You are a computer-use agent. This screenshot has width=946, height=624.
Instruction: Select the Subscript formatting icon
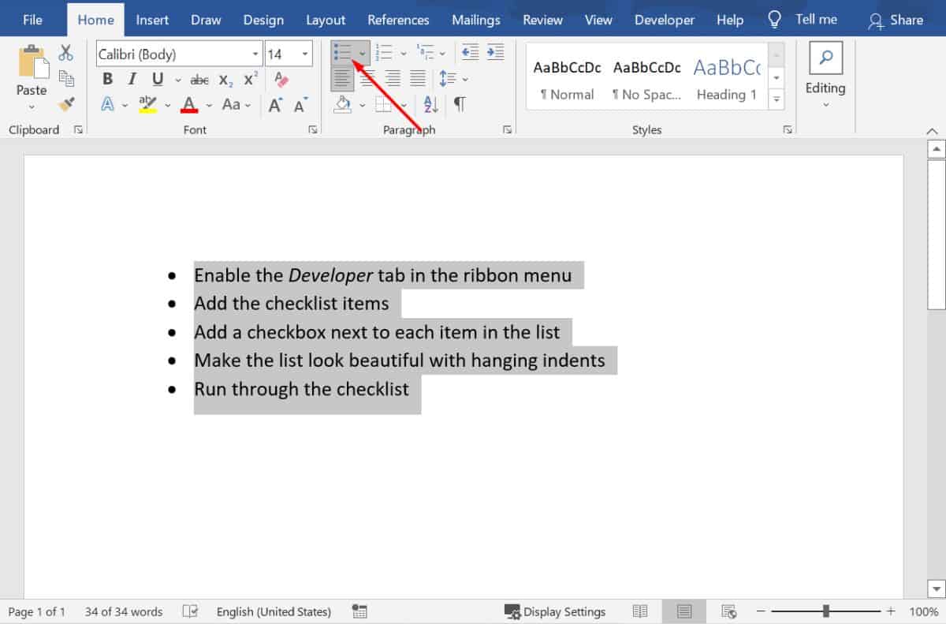pyautogui.click(x=225, y=79)
